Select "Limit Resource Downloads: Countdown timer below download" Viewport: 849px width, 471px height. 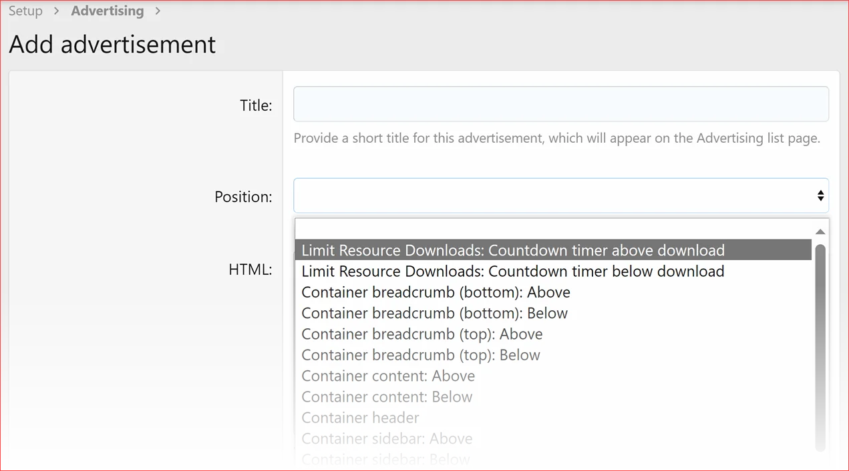[512, 271]
